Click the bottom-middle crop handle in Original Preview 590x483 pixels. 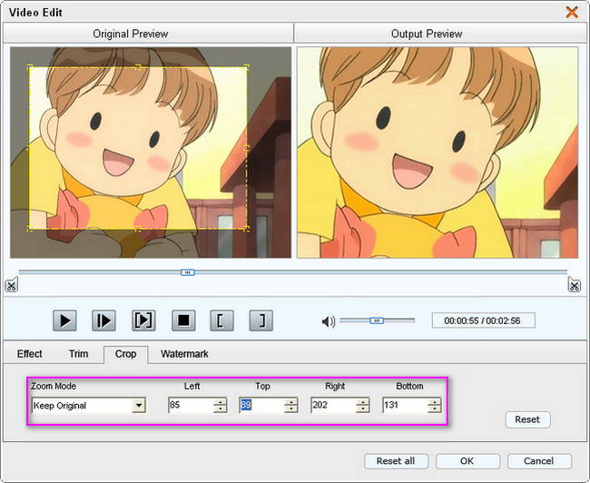tap(138, 229)
